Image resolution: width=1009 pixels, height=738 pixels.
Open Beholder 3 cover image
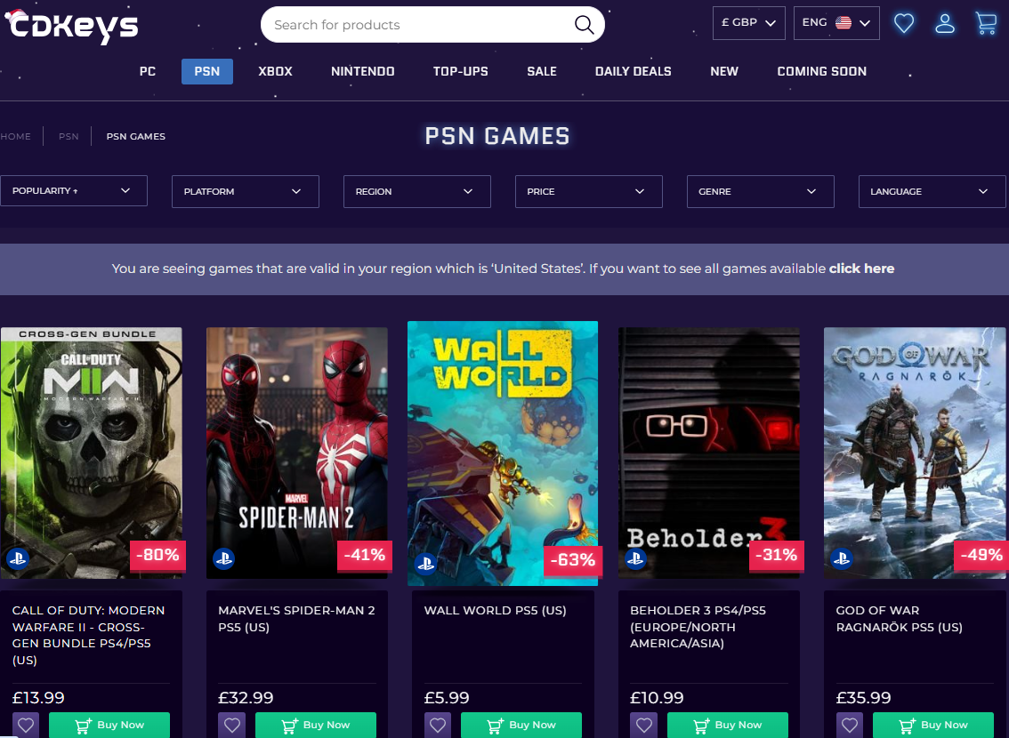(x=709, y=453)
